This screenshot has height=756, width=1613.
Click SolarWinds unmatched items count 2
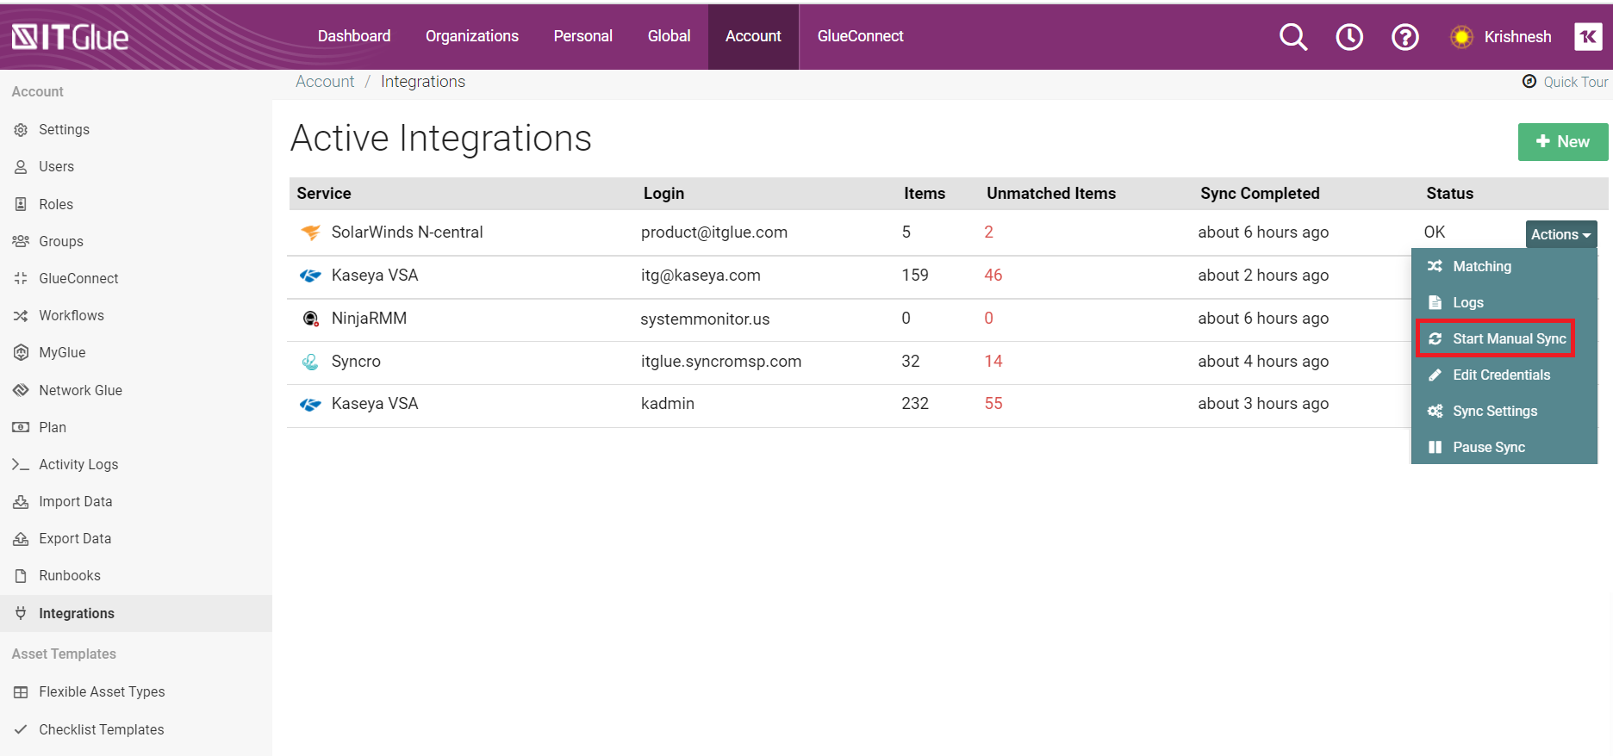[x=989, y=232]
